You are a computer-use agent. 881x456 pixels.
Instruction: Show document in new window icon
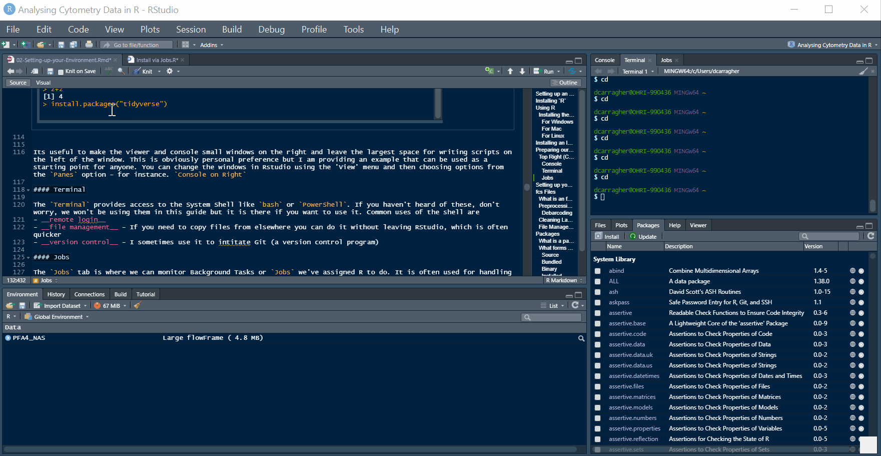(35, 71)
